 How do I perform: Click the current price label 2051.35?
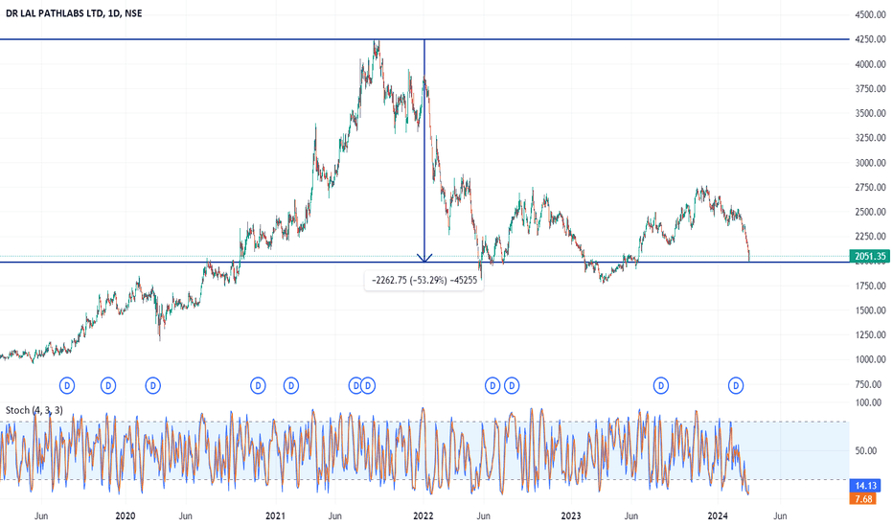click(x=870, y=257)
